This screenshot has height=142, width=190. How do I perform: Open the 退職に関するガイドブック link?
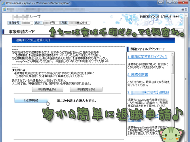(147, 57)
